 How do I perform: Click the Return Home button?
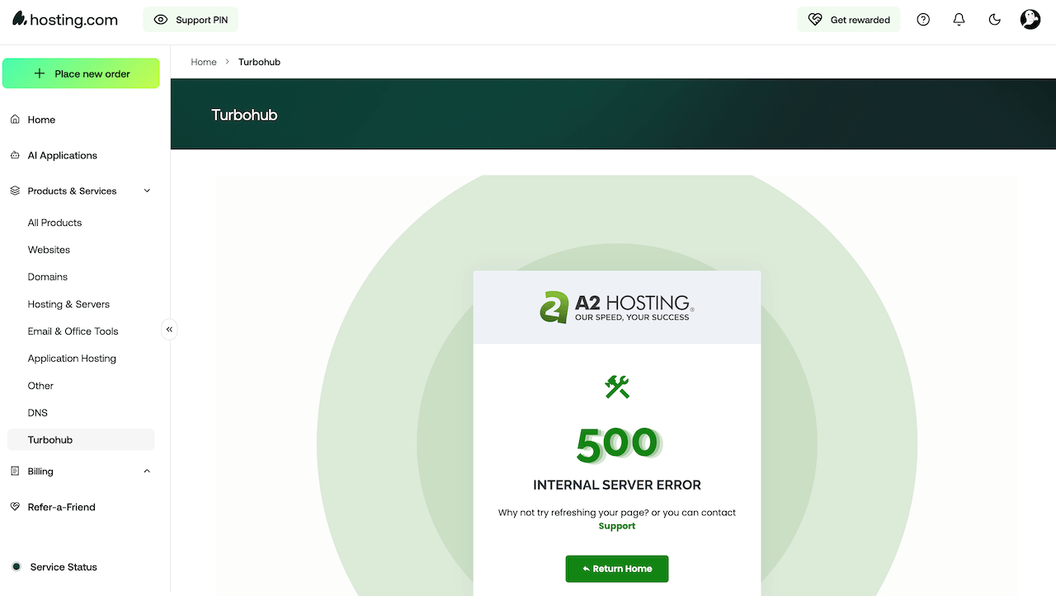tap(616, 569)
